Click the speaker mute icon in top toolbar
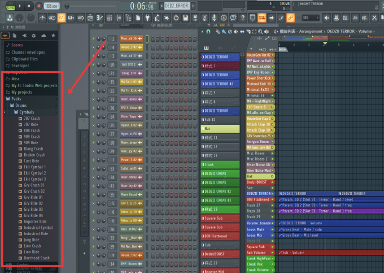384x273 pixels. [327, 18]
